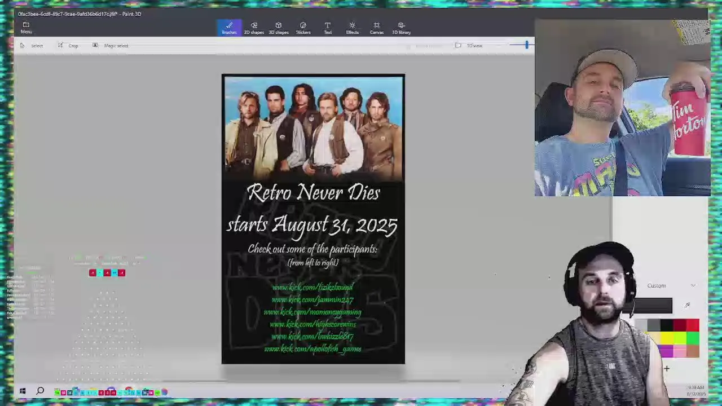The width and height of the screenshot is (722, 406).
Task: Click the www.kick.com/apollofish_games link text
Action: point(312,349)
